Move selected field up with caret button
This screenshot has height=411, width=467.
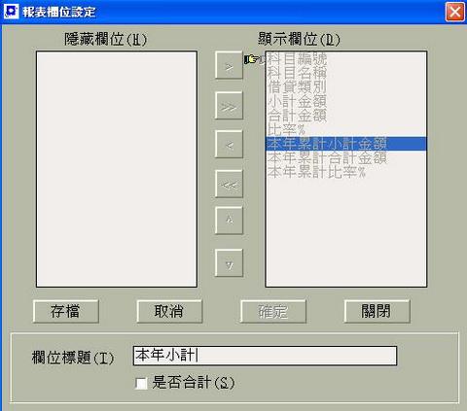[229, 221]
